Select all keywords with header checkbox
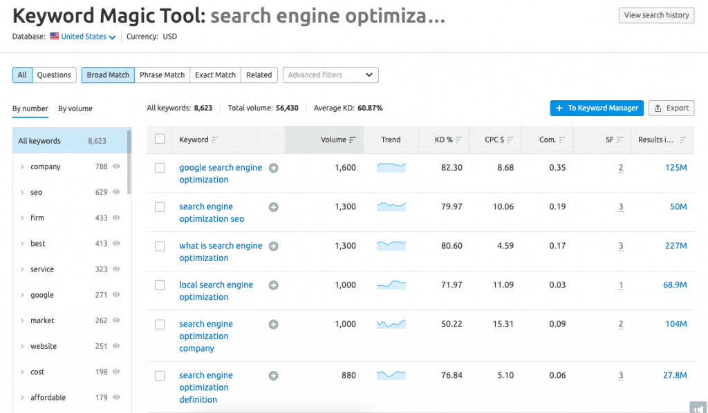The width and height of the screenshot is (708, 413). pyautogui.click(x=160, y=139)
